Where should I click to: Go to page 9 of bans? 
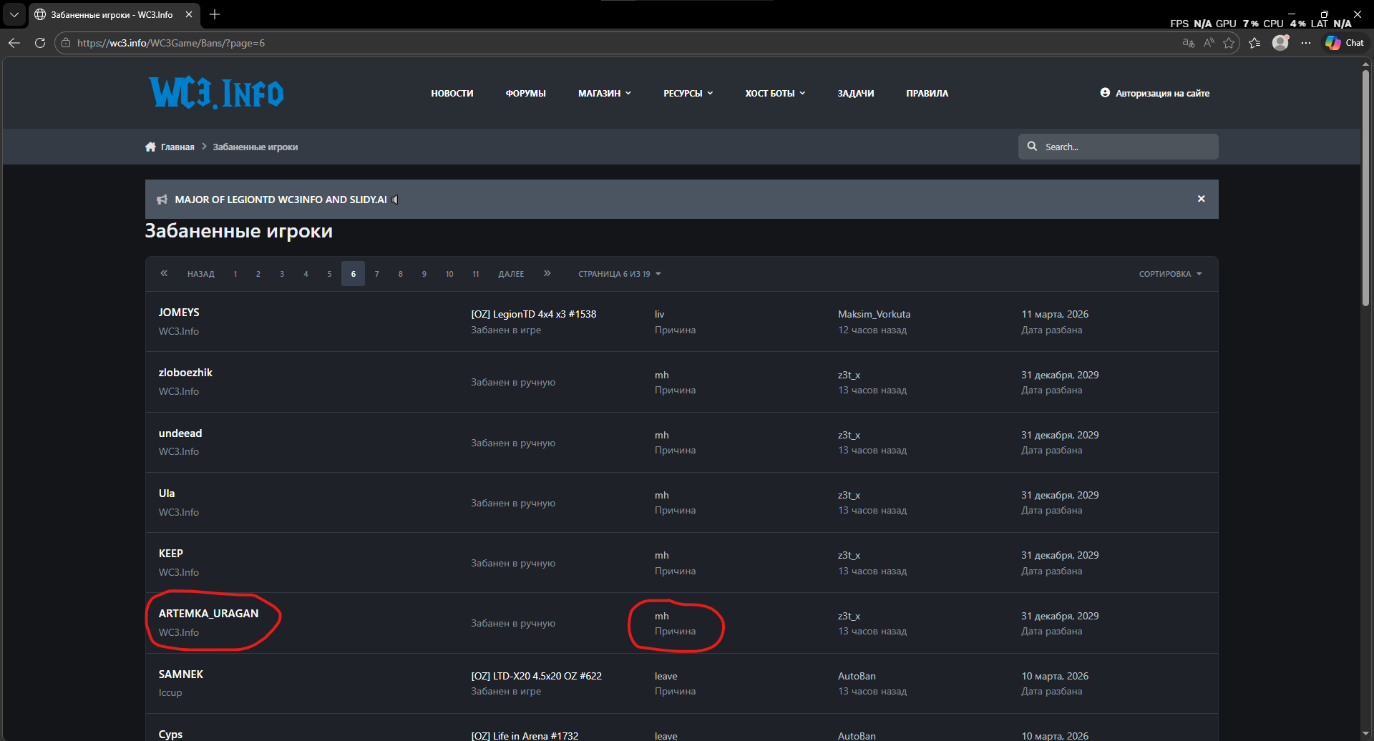424,274
